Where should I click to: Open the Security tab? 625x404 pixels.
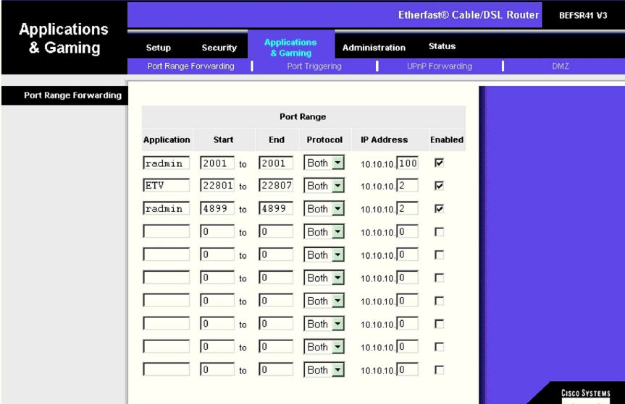[x=219, y=48]
